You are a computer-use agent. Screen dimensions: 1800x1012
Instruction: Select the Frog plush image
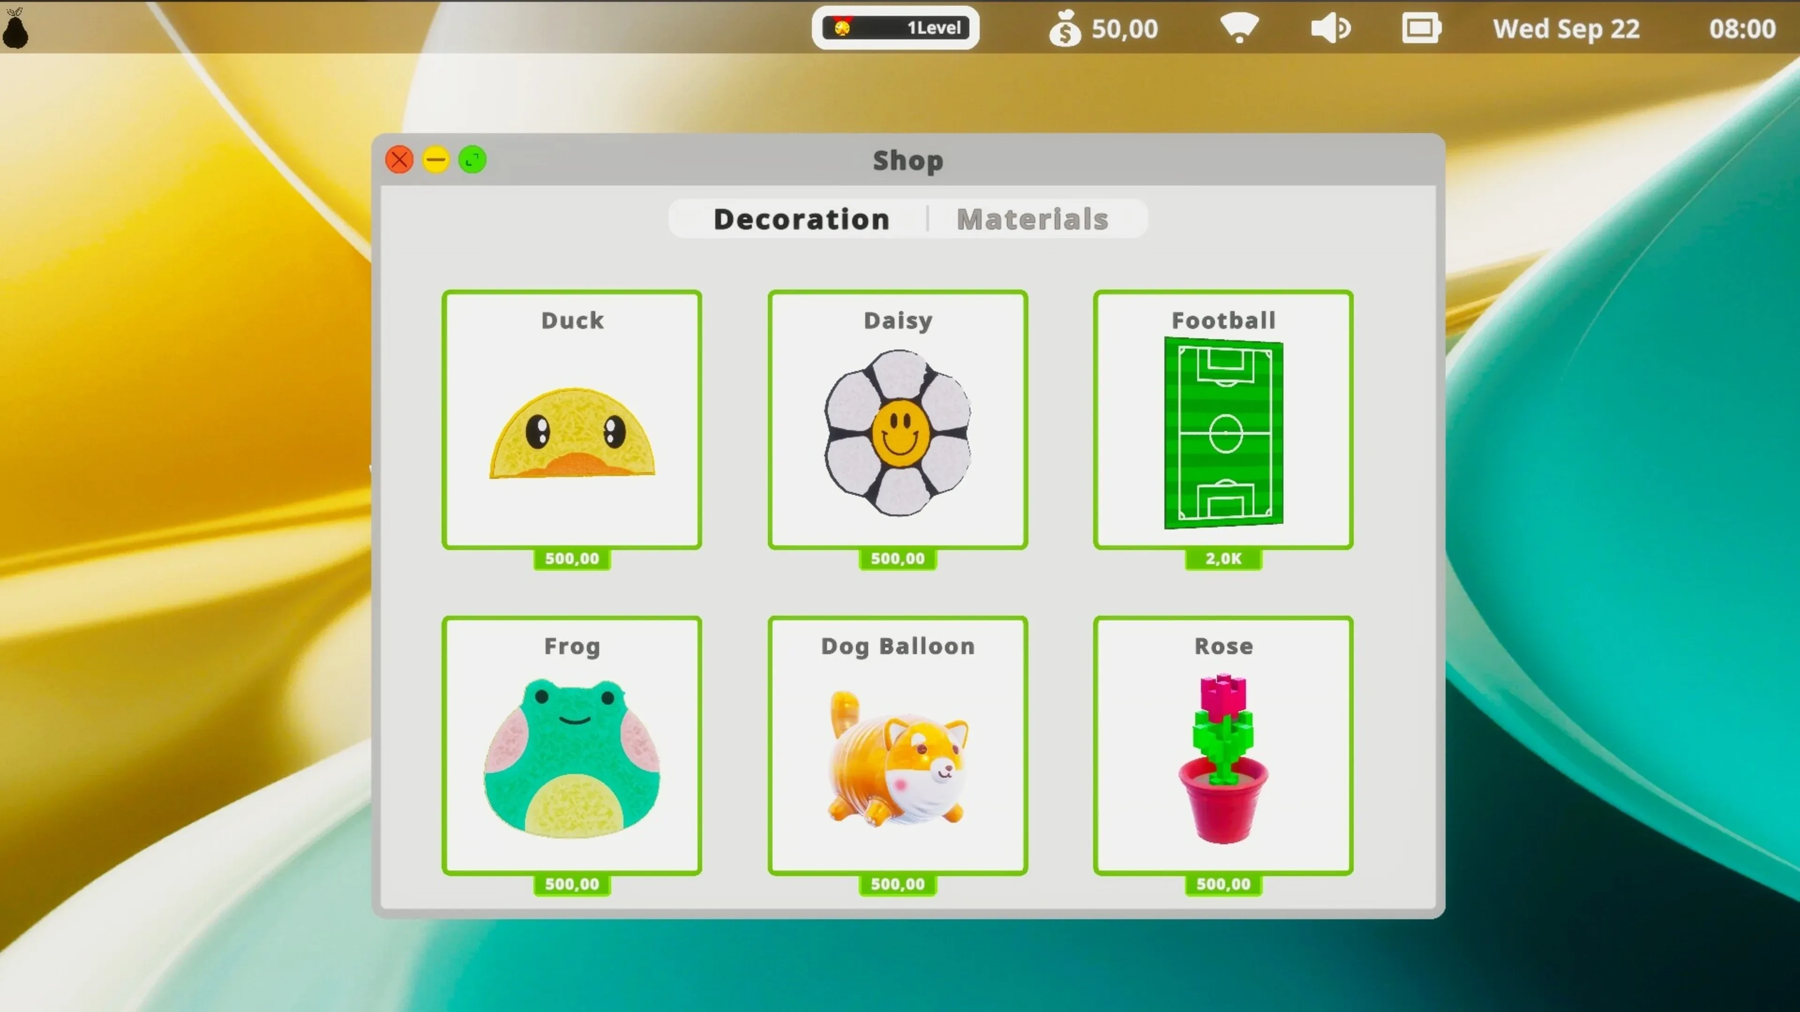571,758
